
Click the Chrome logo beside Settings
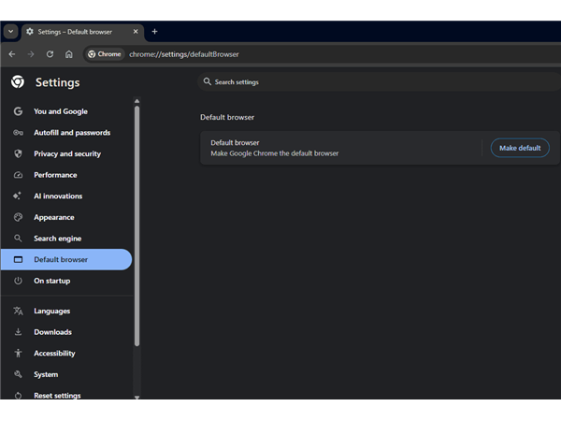tap(18, 82)
